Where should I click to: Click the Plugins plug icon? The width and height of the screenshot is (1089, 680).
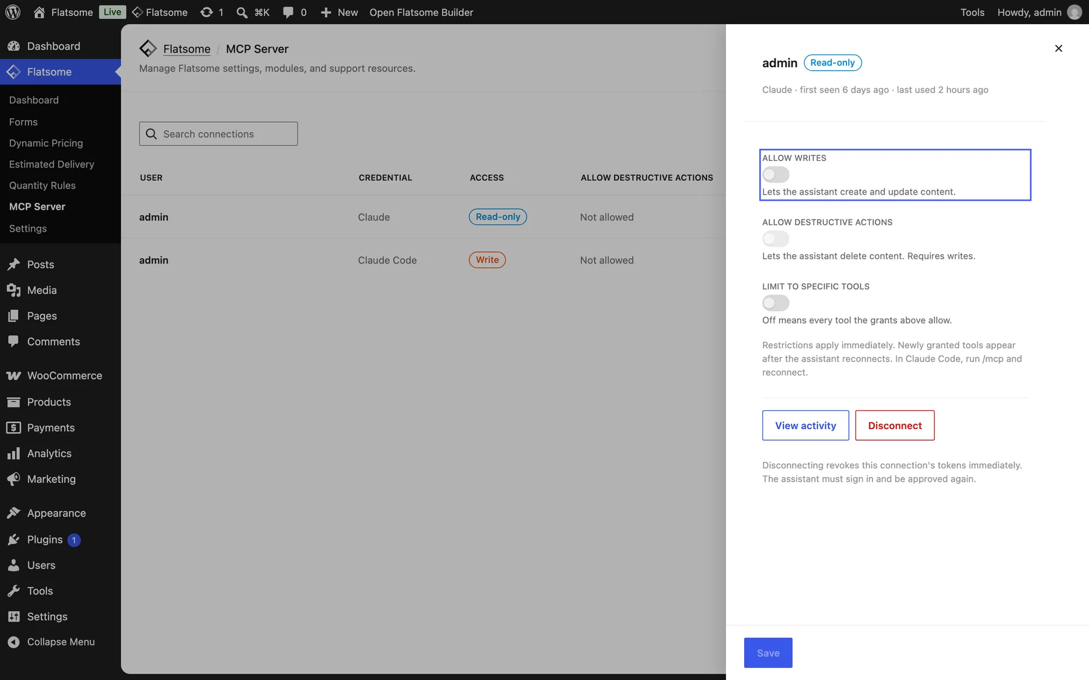(x=13, y=539)
